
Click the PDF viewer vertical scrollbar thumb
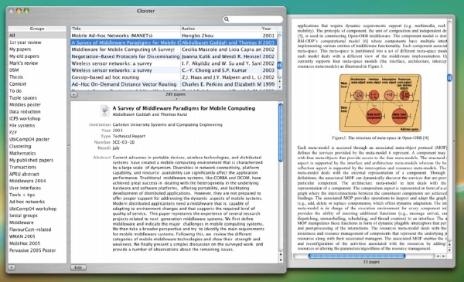[449, 77]
